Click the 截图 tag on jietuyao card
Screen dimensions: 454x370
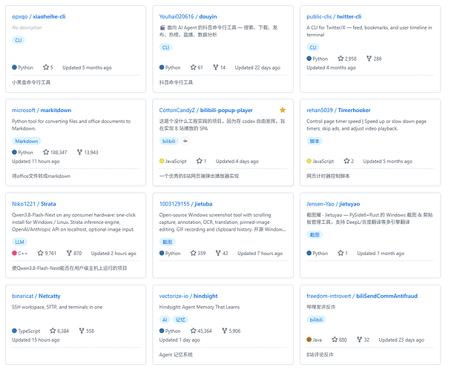click(315, 234)
